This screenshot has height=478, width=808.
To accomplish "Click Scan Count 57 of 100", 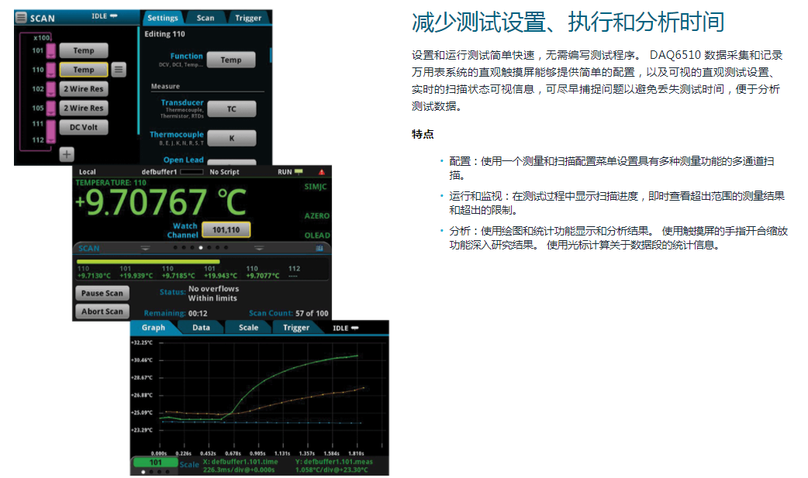I will click(x=288, y=313).
